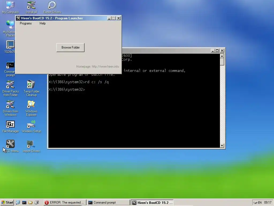
Task: Open the My Computer desktop icon
Action: tap(10, 7)
